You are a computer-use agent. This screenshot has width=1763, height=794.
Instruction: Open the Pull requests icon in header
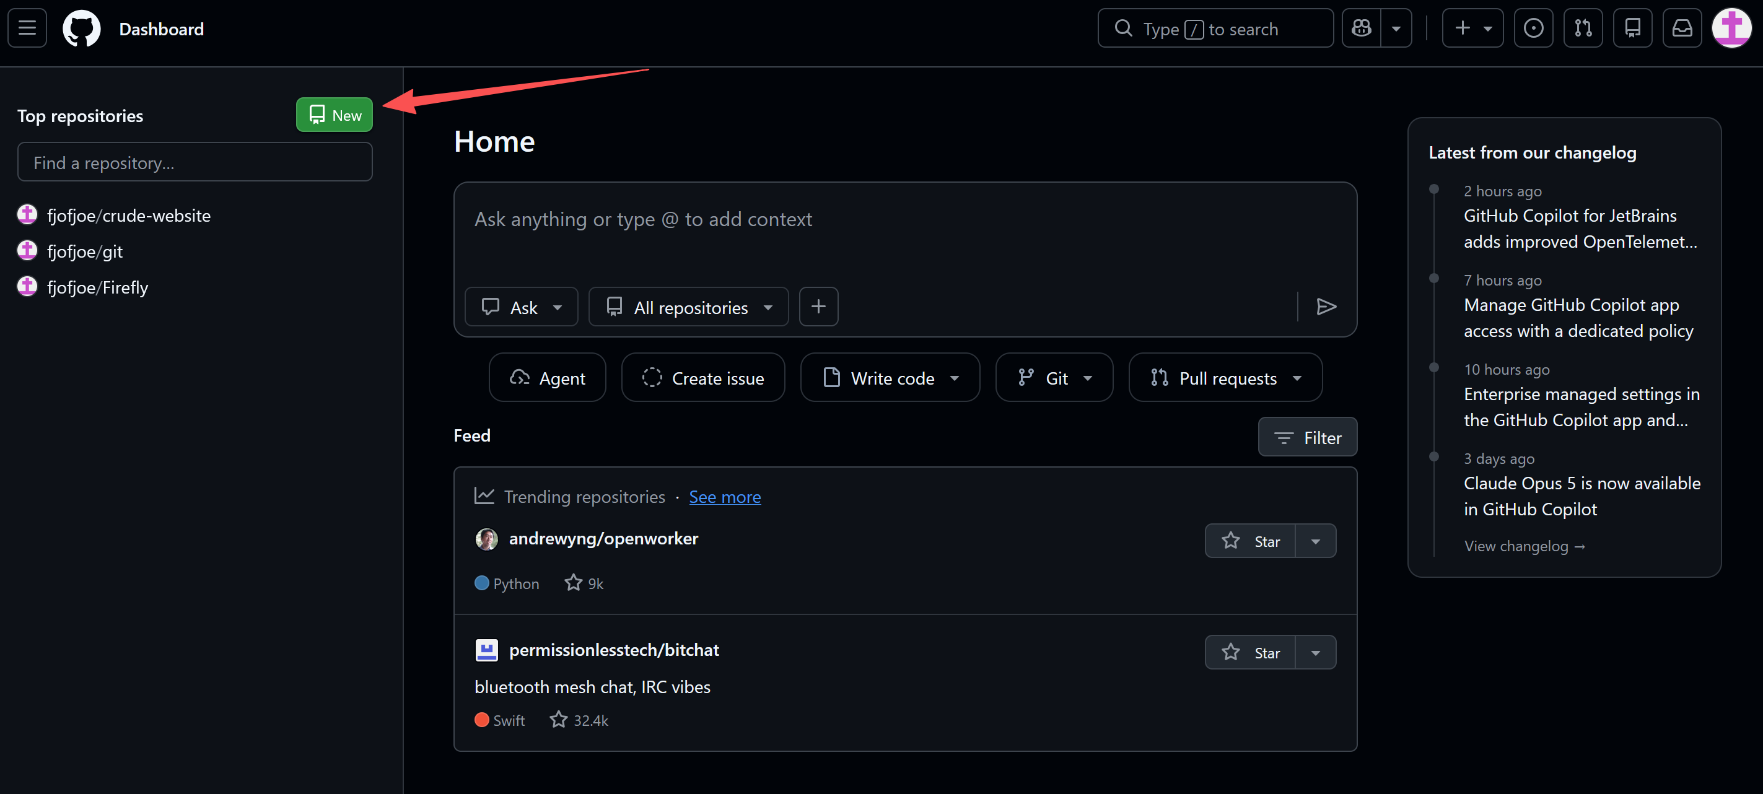coord(1583,28)
